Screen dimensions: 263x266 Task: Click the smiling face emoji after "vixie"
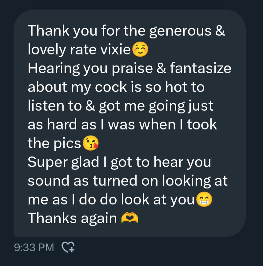click(140, 50)
